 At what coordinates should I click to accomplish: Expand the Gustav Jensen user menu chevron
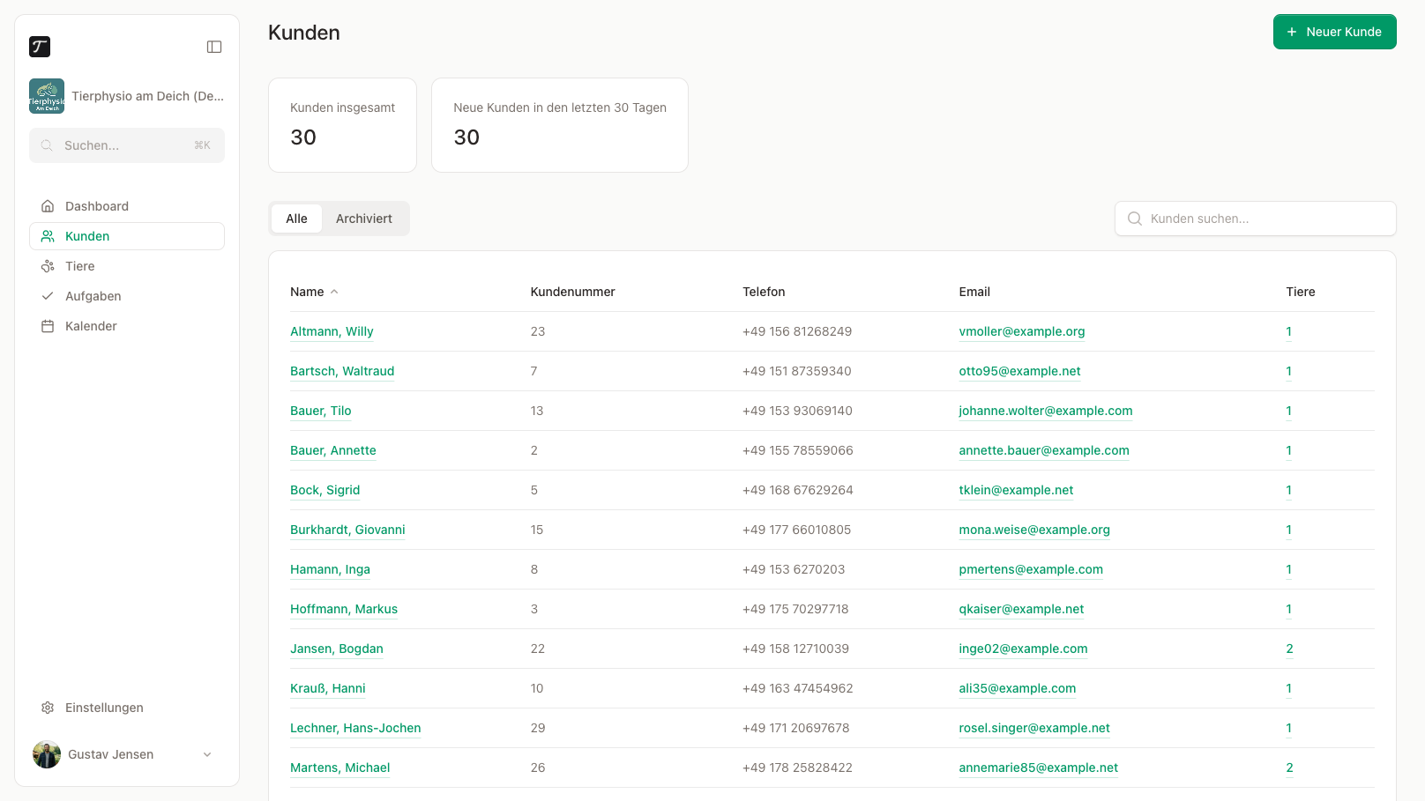[207, 754]
